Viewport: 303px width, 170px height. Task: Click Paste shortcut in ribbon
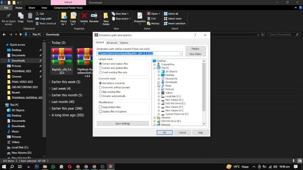pyautogui.click(x=46, y=24)
